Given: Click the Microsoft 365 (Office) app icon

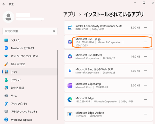Looking at the screenshot, I should pyautogui.click(x=70, y=56).
